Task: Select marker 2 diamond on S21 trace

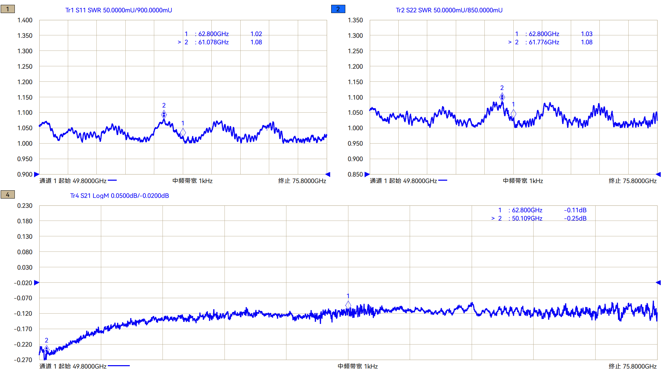Action: coord(46,349)
